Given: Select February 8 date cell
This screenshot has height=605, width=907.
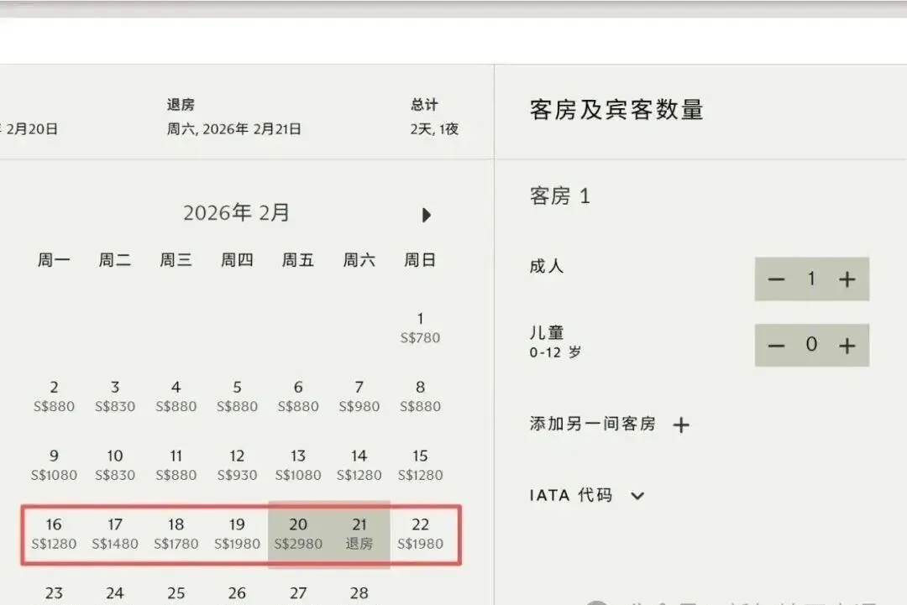Looking at the screenshot, I should [x=420, y=396].
